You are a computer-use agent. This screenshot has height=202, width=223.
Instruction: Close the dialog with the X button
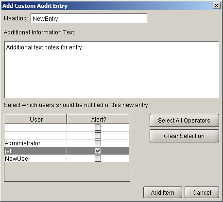(217, 6)
